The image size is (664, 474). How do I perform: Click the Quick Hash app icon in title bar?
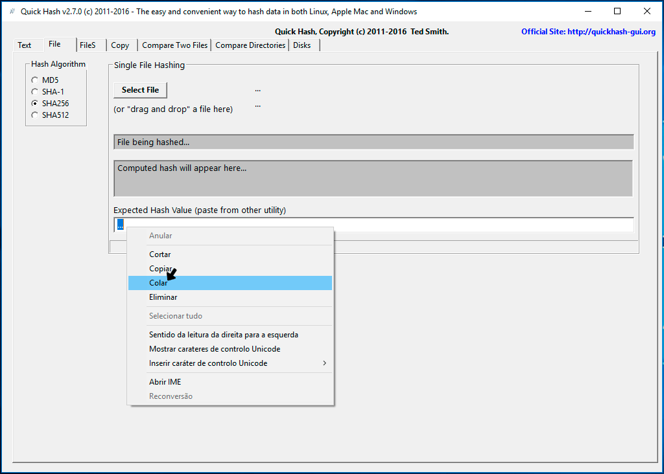point(12,12)
